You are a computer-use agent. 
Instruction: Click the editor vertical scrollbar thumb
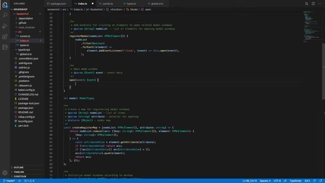(323, 71)
